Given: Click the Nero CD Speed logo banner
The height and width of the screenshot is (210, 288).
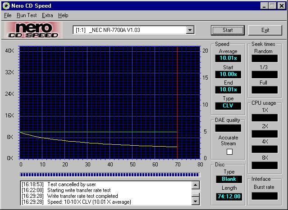Looking at the screenshot, I should tap(33, 30).
